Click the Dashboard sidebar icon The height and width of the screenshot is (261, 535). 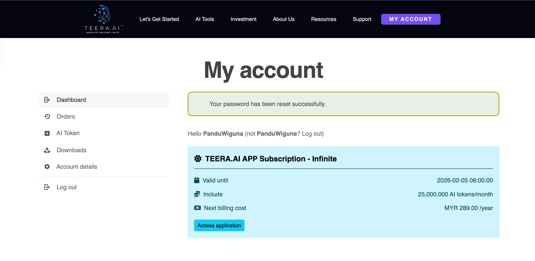tap(47, 100)
